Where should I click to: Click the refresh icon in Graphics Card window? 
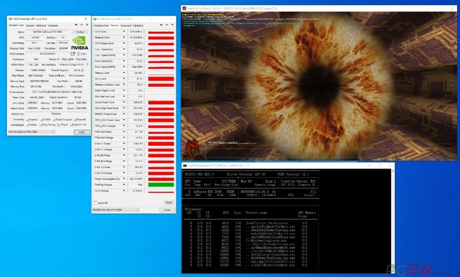pyautogui.click(x=81, y=25)
